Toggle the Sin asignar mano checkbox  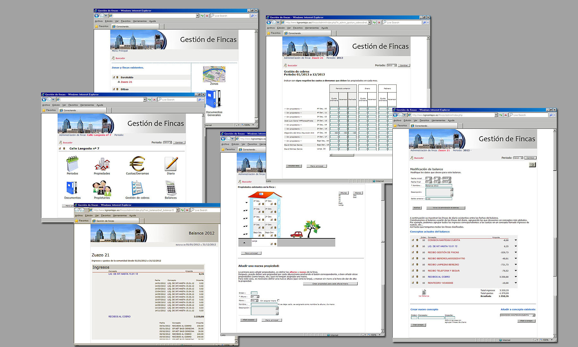[278, 300]
